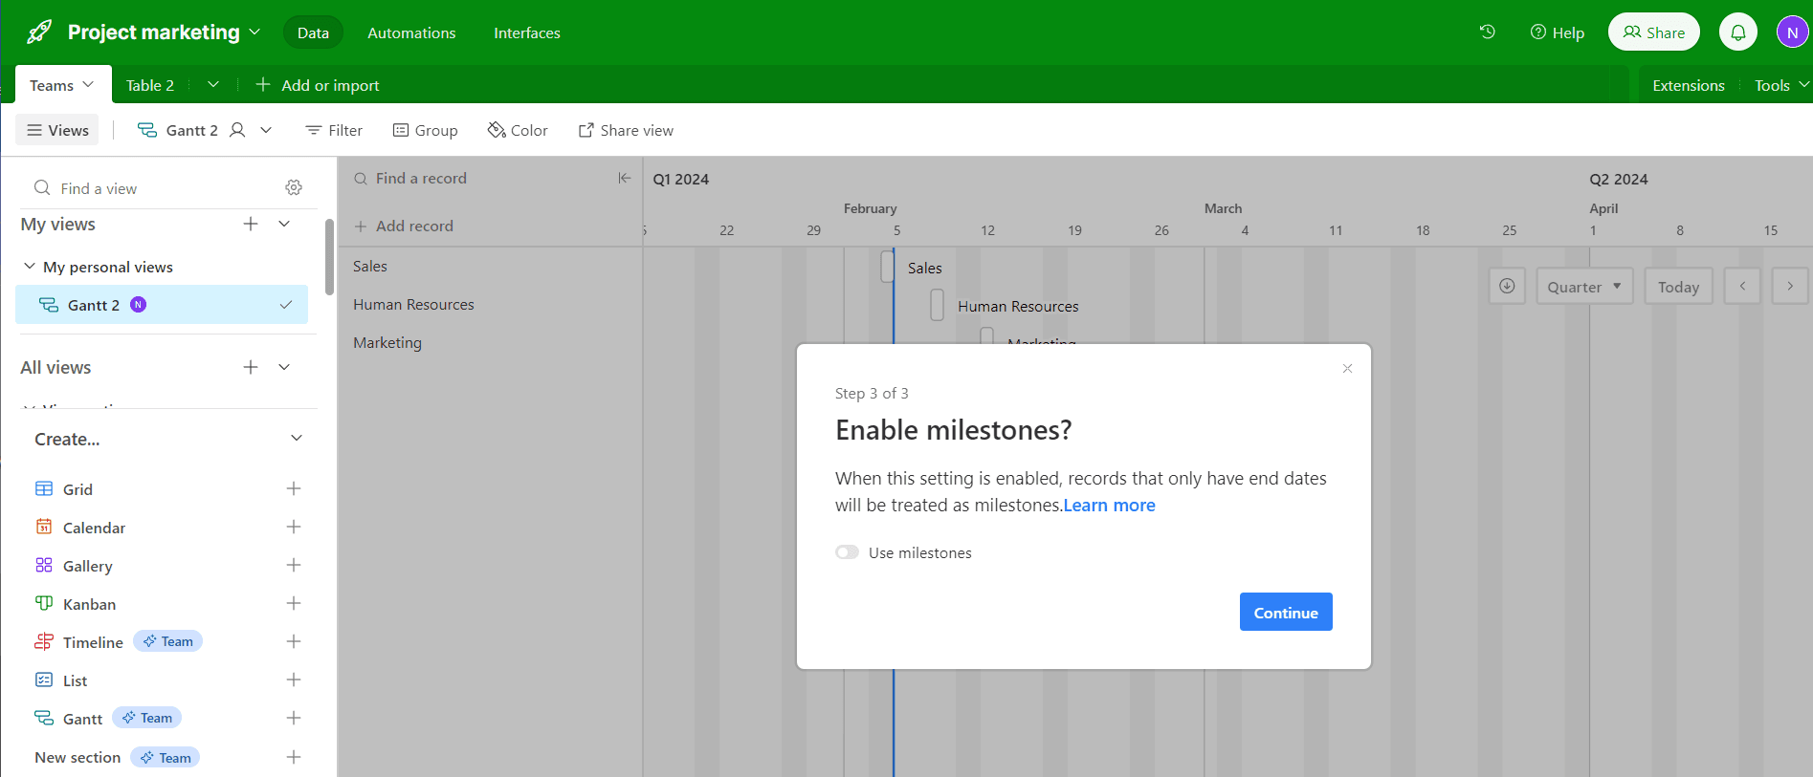Toggle the Views sidebar button
The height and width of the screenshot is (777, 1813).
pos(57,130)
